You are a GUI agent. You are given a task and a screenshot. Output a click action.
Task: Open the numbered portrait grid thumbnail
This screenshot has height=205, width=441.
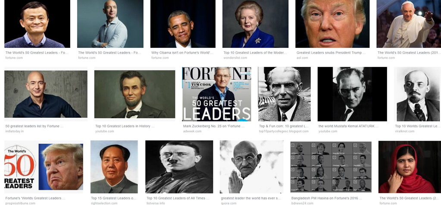pyautogui.click(x=331, y=167)
